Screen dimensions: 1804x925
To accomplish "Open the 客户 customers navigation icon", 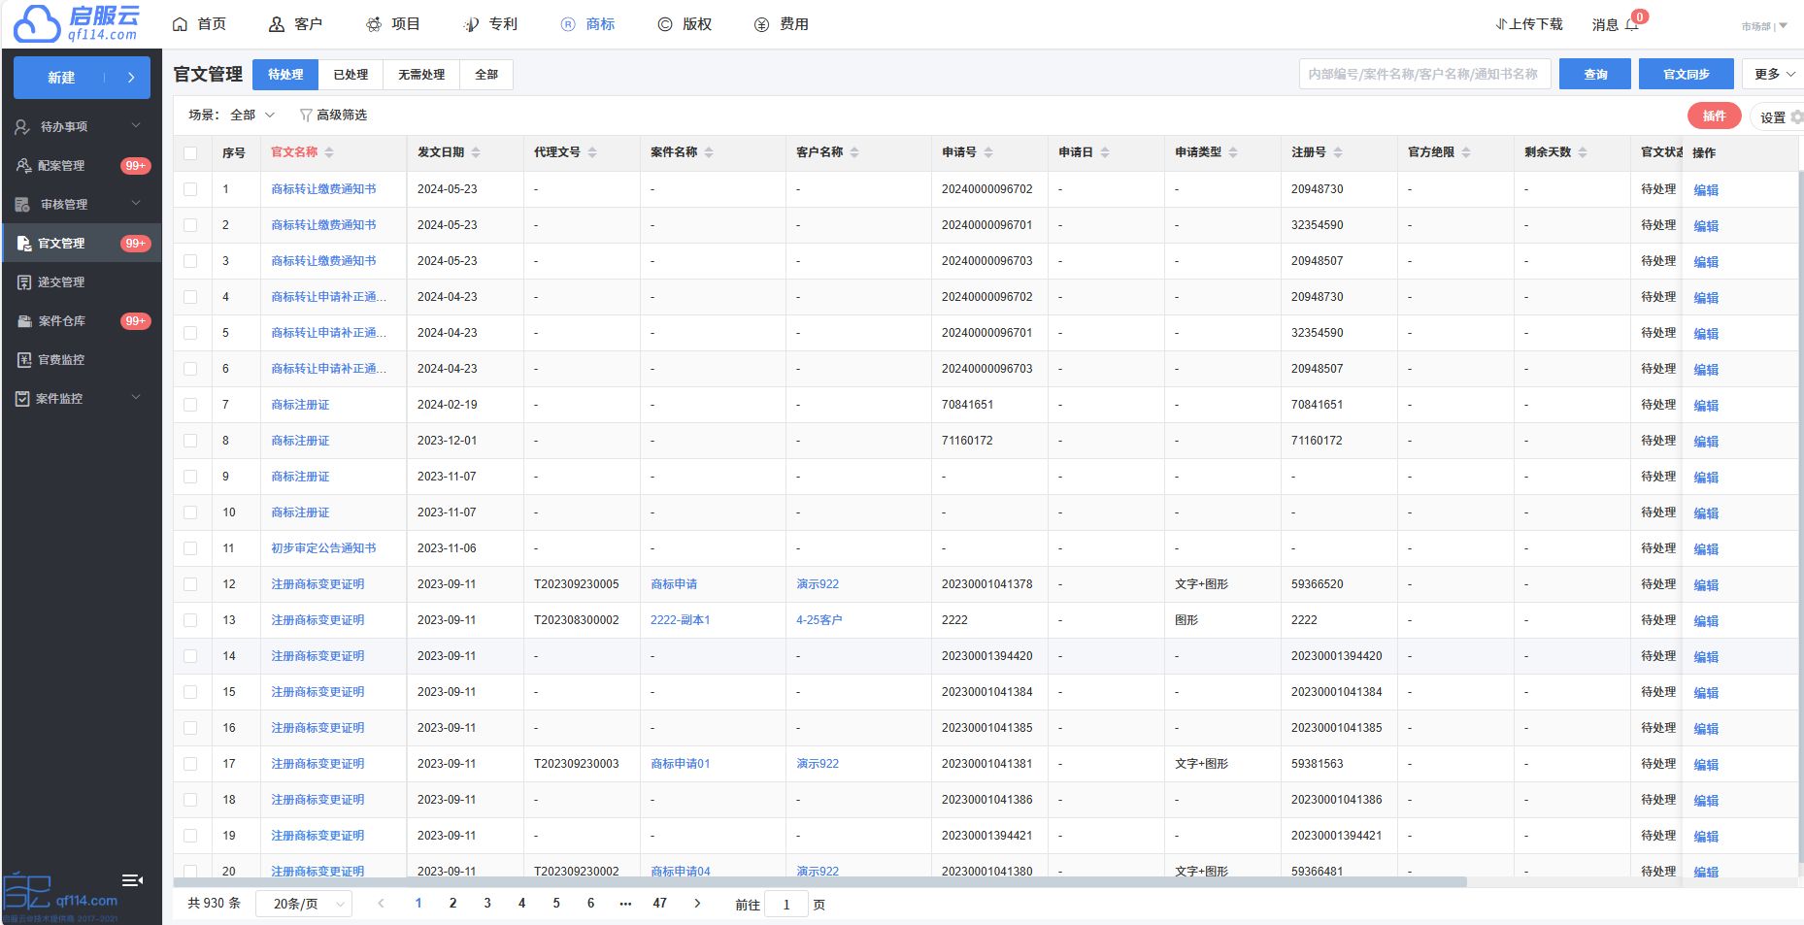I will pyautogui.click(x=277, y=24).
